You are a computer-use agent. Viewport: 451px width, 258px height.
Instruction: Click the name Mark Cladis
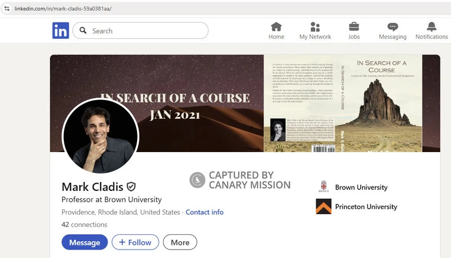(92, 187)
